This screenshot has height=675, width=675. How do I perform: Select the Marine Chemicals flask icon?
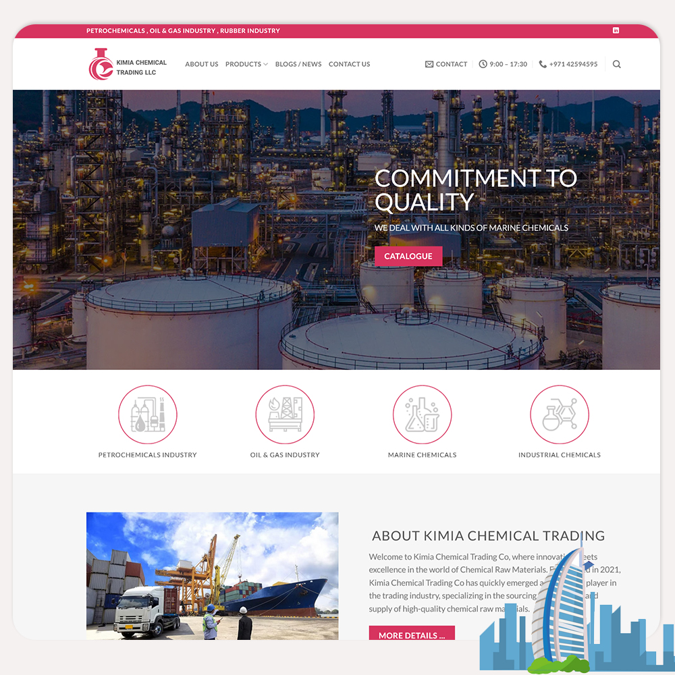[423, 414]
